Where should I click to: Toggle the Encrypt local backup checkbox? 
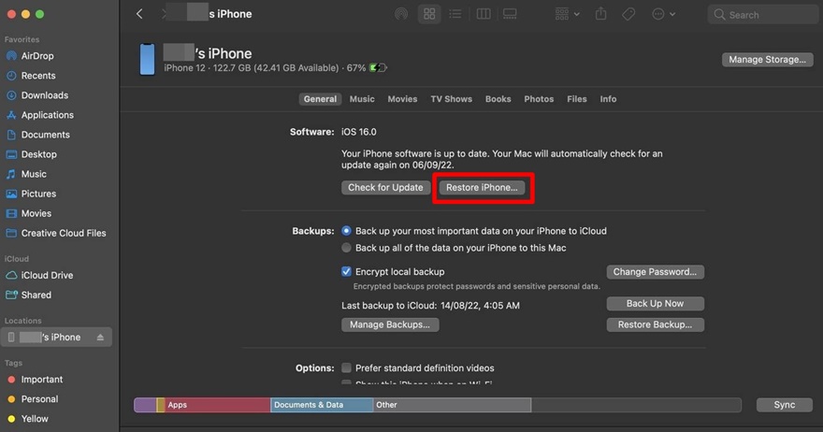click(x=347, y=272)
